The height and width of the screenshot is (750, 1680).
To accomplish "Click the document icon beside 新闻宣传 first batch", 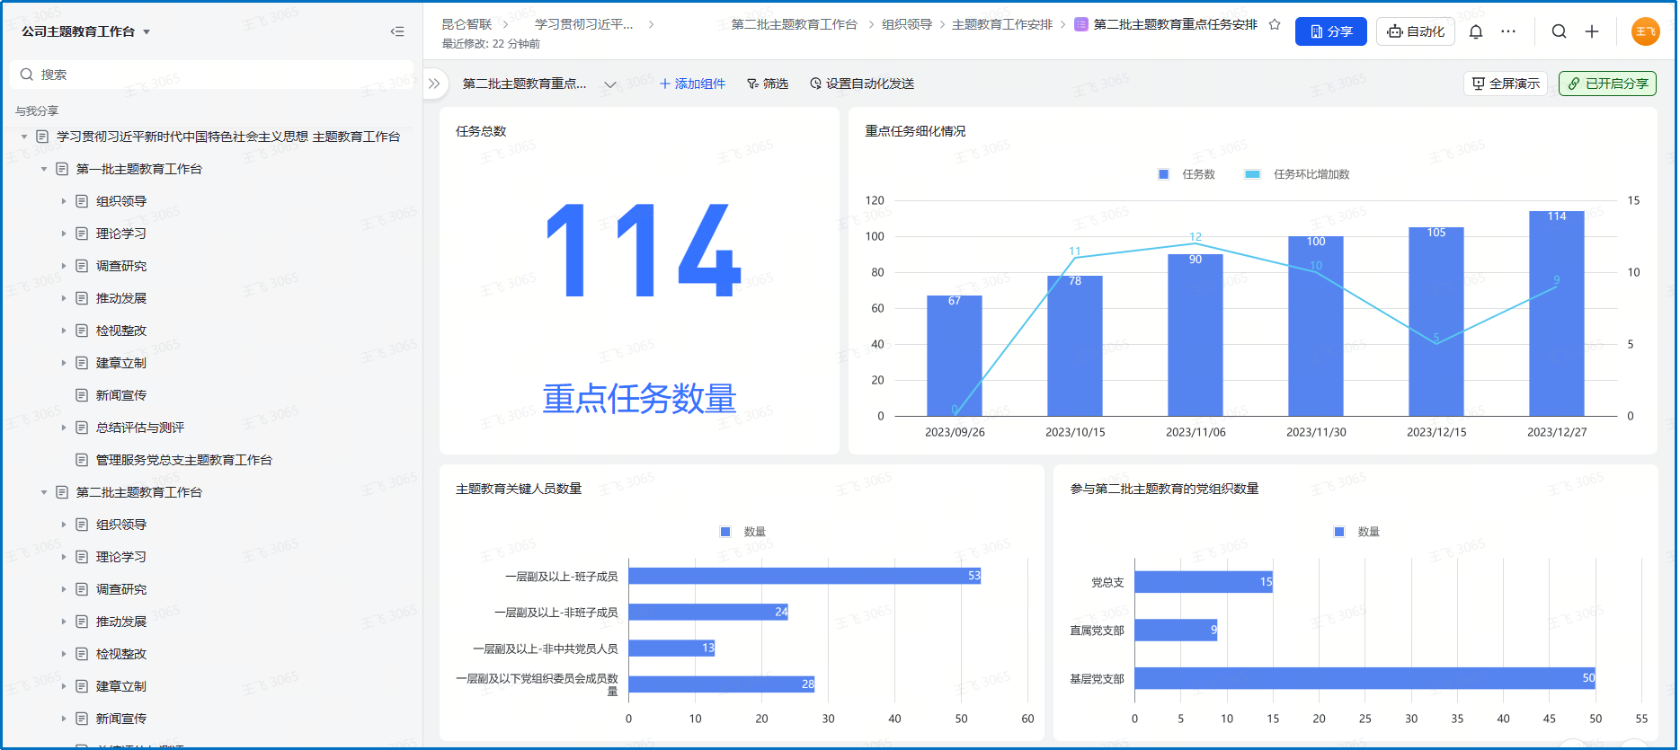I will pyautogui.click(x=82, y=395).
